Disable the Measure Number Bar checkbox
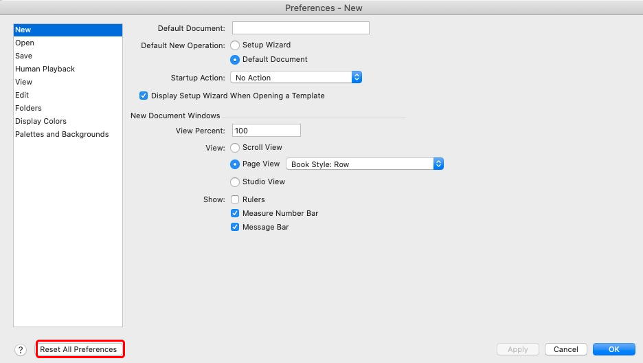Viewport: 643px width, 363px height. tap(235, 214)
